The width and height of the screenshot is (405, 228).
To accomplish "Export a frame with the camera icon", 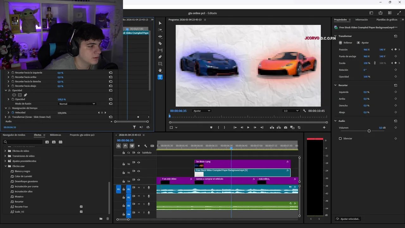I will click(x=286, y=127).
